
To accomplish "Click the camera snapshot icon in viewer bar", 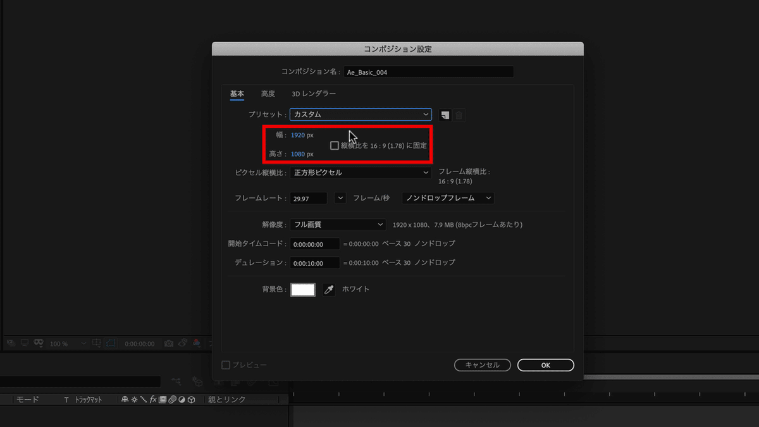I will (x=169, y=343).
